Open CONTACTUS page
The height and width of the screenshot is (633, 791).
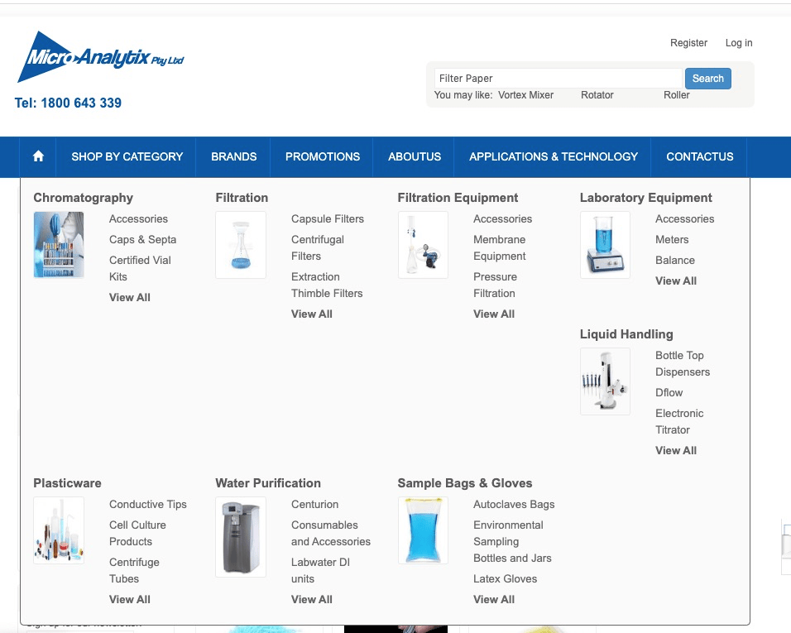700,157
